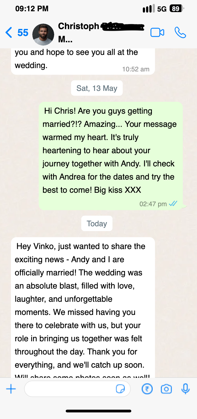Open sticker picker in message field
The height and width of the screenshot is (419, 197).
pyautogui.click(x=120, y=389)
